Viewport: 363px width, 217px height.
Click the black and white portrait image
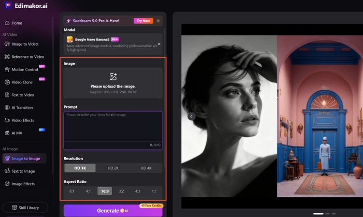pos(229,116)
